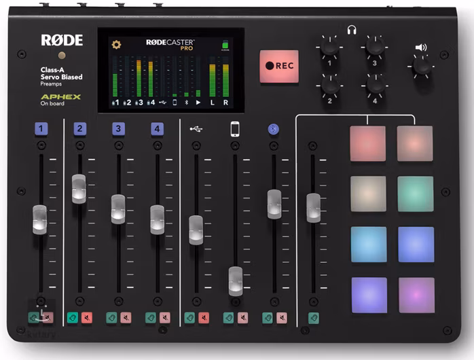The height and width of the screenshot is (360, 474).
Task: Solo the smartphone channel with its green button
Action: [x=229, y=318]
